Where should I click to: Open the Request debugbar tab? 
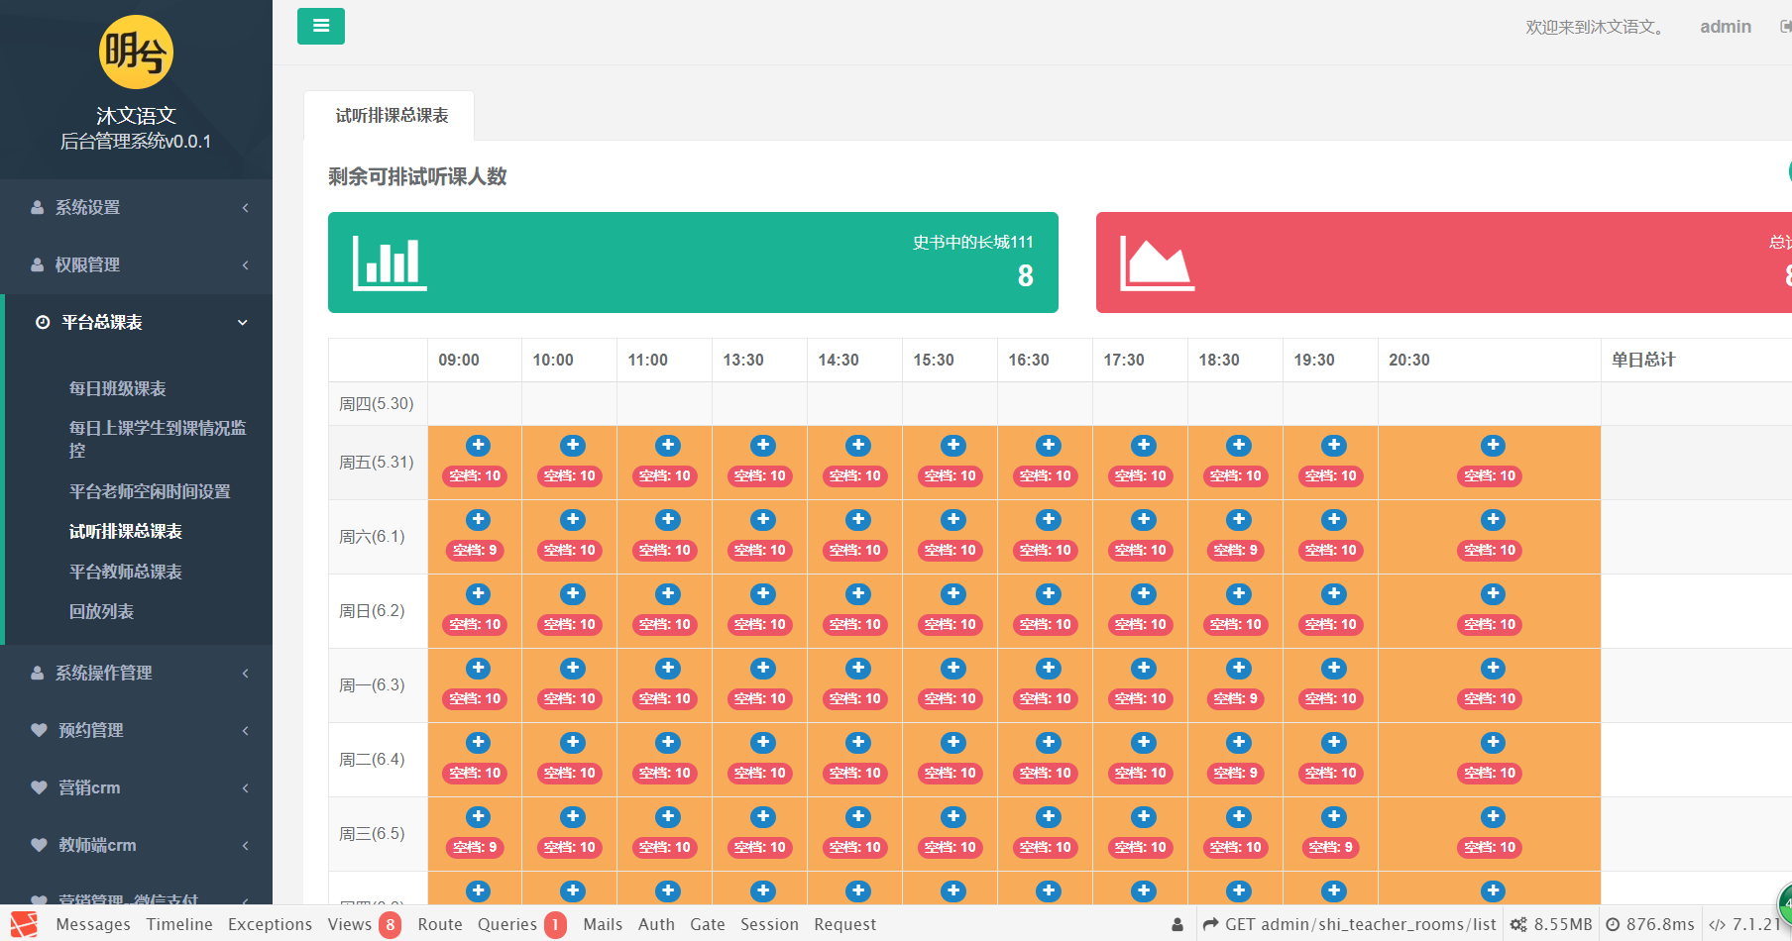[x=845, y=924]
